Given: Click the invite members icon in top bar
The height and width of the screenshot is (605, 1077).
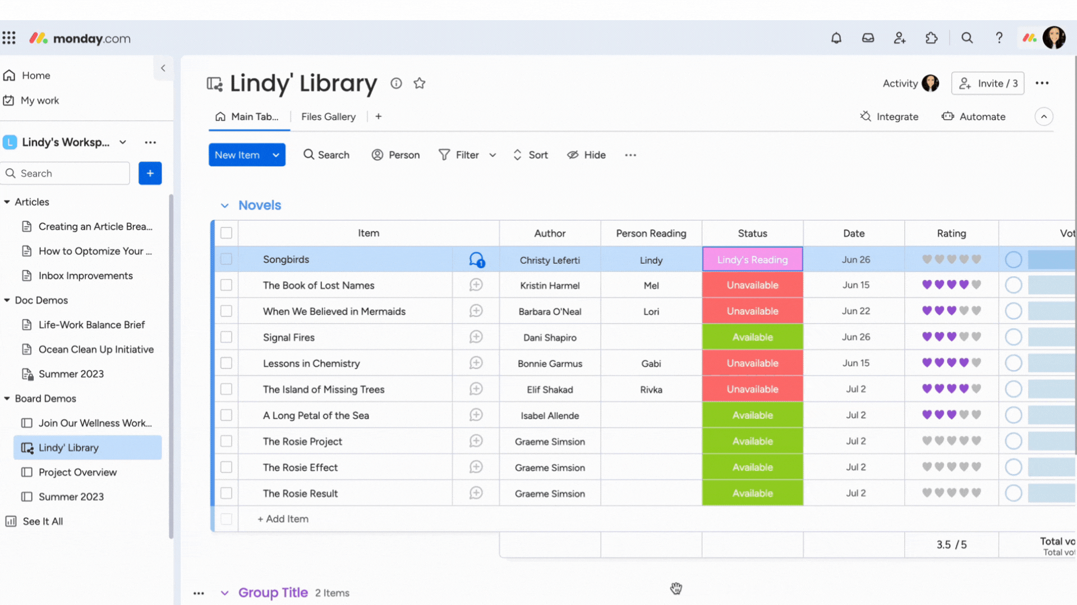Looking at the screenshot, I should coord(900,38).
